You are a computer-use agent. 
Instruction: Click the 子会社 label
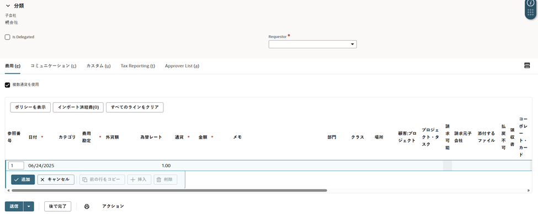pyautogui.click(x=10, y=15)
